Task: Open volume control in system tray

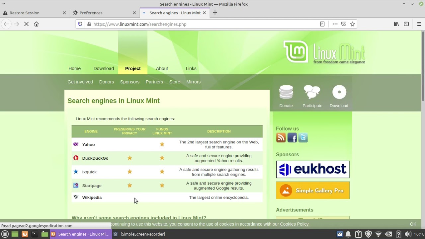Action: pyautogui.click(x=408, y=234)
